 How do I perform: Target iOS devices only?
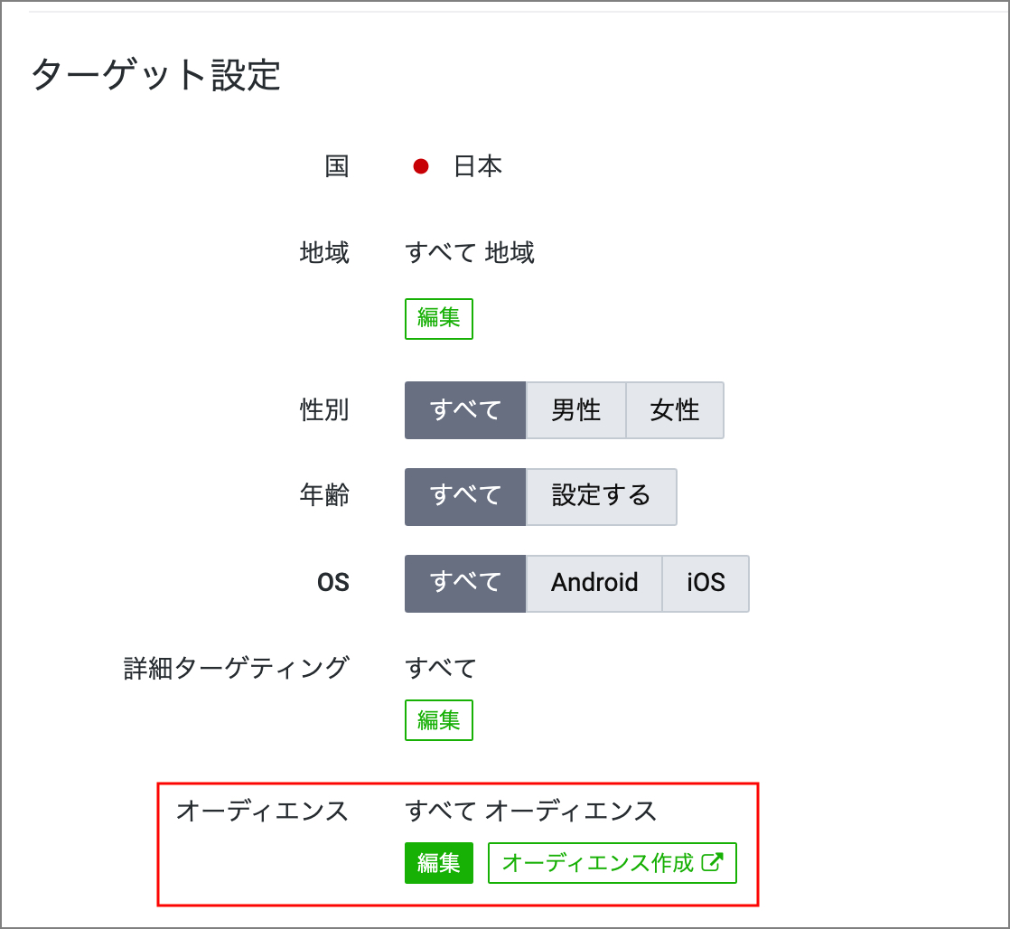[x=706, y=583]
